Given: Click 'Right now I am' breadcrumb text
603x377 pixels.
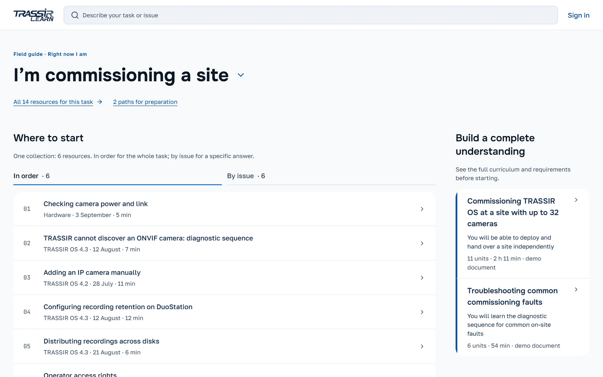Looking at the screenshot, I should [x=67, y=54].
